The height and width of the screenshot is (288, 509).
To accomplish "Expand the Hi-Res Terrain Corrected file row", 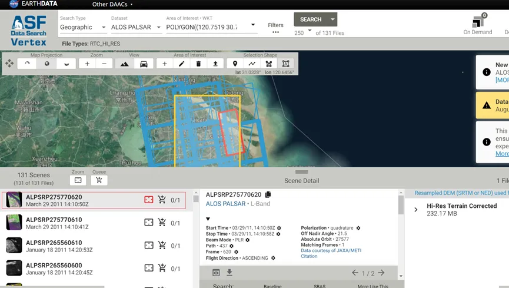I will (x=416, y=210).
